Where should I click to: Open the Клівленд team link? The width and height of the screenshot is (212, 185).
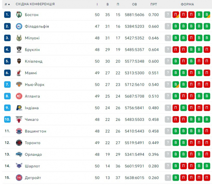click(34, 61)
